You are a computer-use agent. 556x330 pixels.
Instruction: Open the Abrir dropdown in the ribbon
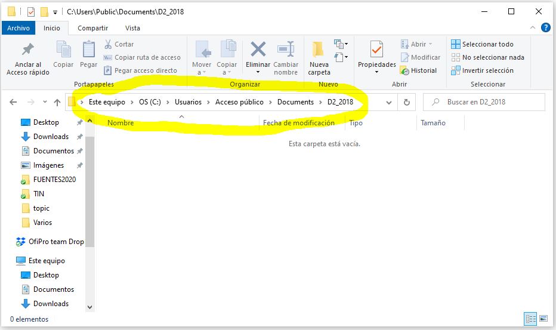pyautogui.click(x=421, y=44)
